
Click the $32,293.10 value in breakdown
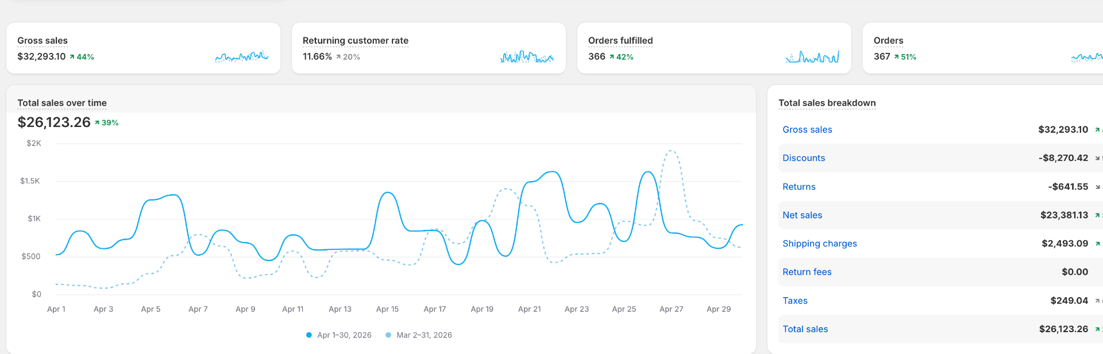tap(1063, 130)
